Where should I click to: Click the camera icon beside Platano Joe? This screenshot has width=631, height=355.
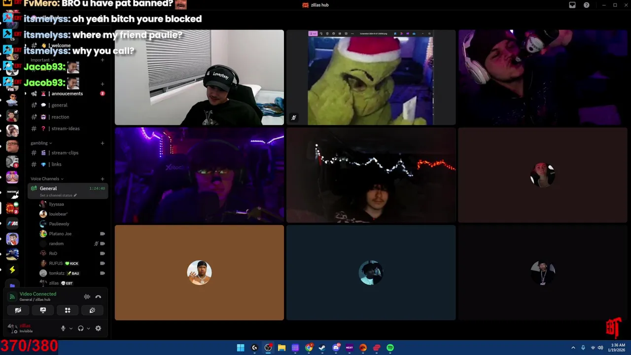pos(103,234)
